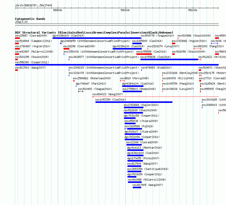Click the nsv180476 (Mills2006) label
Screen dimensions: 226x205
178,78
